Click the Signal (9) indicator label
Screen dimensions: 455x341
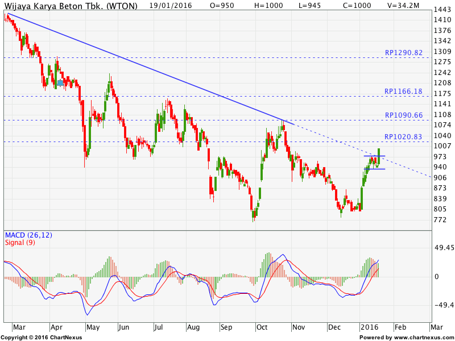(x=20, y=242)
